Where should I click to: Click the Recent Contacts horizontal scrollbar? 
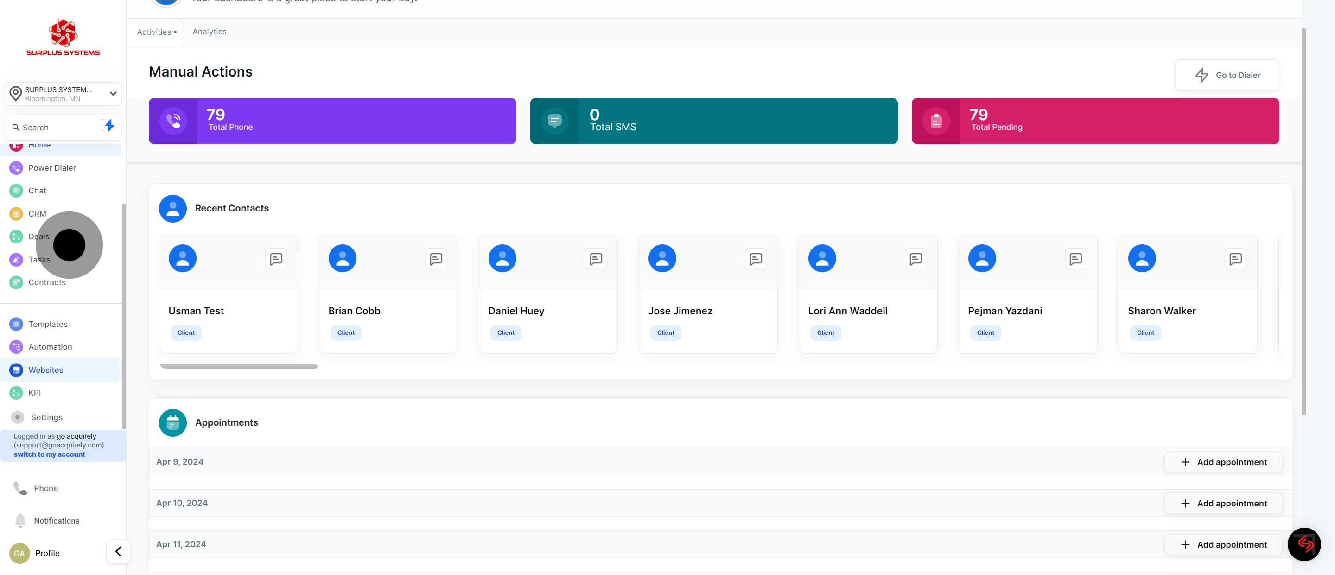point(238,367)
